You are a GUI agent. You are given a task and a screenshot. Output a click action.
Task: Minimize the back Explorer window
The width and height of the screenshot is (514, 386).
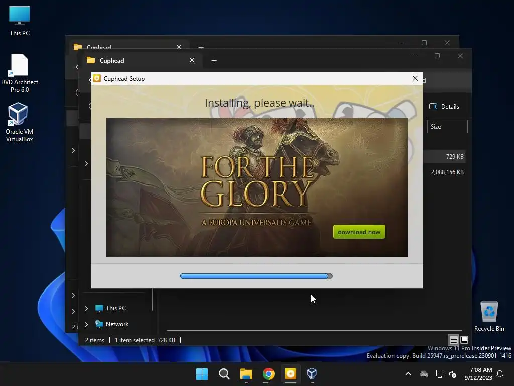[x=401, y=43]
